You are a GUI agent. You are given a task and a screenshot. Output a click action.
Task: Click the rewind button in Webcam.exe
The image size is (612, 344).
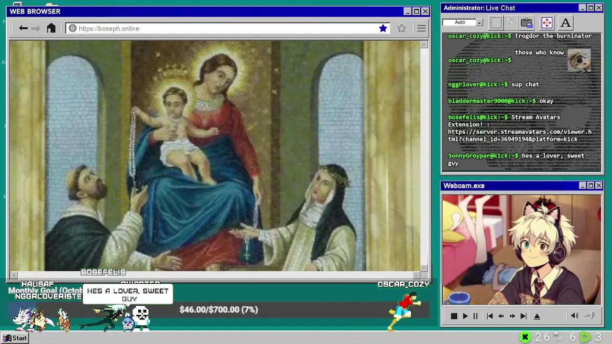point(501,316)
